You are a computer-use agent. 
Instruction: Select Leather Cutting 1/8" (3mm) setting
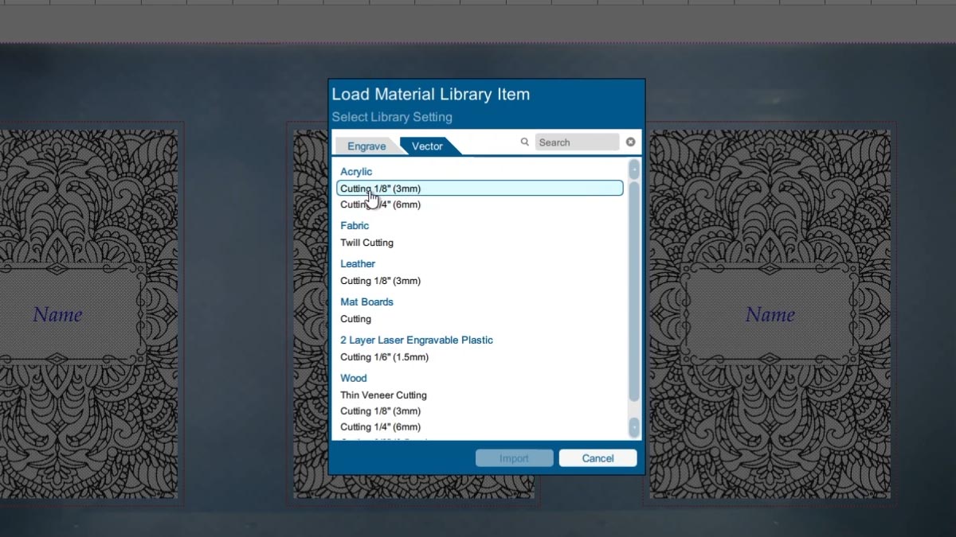pos(381,281)
